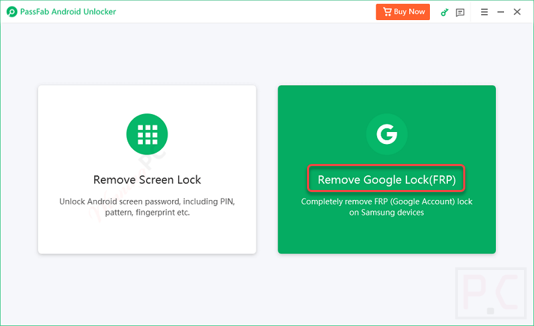Select Remove Google Lock(FRP) title
The image size is (534, 326).
tap(386, 179)
